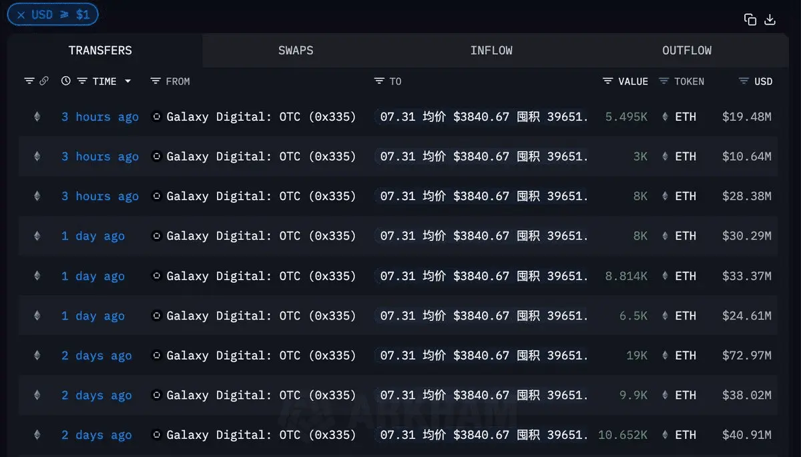Click ETH token icon in the $10.64M row
Image resolution: width=801 pixels, height=457 pixels.
[665, 156]
